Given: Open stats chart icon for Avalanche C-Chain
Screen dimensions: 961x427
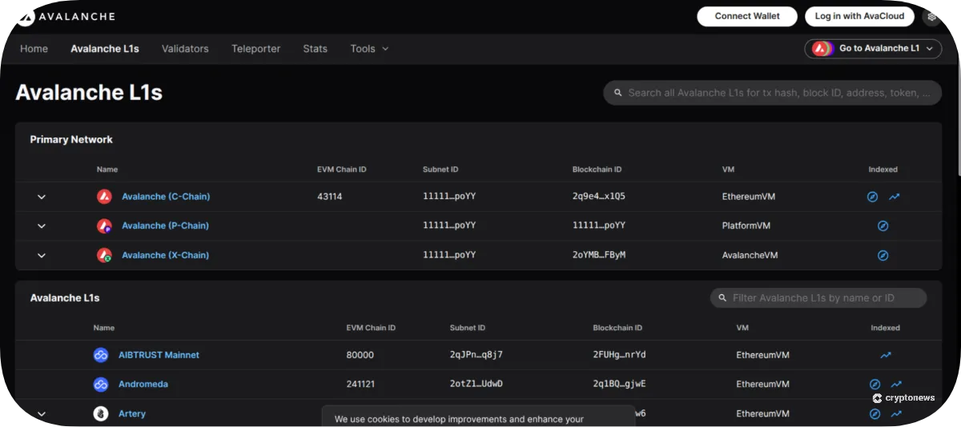Looking at the screenshot, I should pyautogui.click(x=895, y=197).
